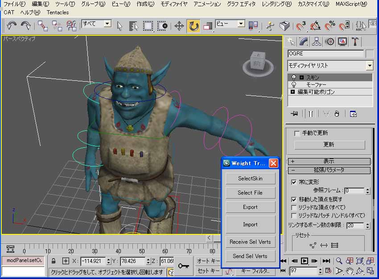Click Show End Result toggle icon

[311, 114]
